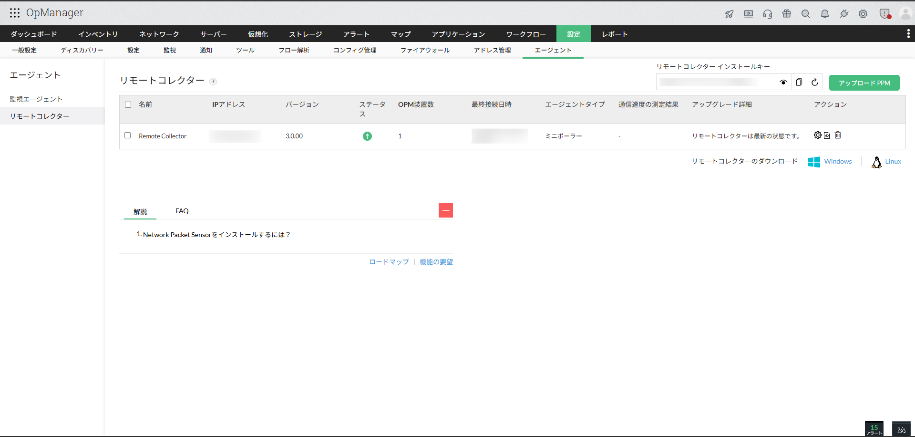
Task: Copy the install key to clipboard
Action: click(x=799, y=83)
